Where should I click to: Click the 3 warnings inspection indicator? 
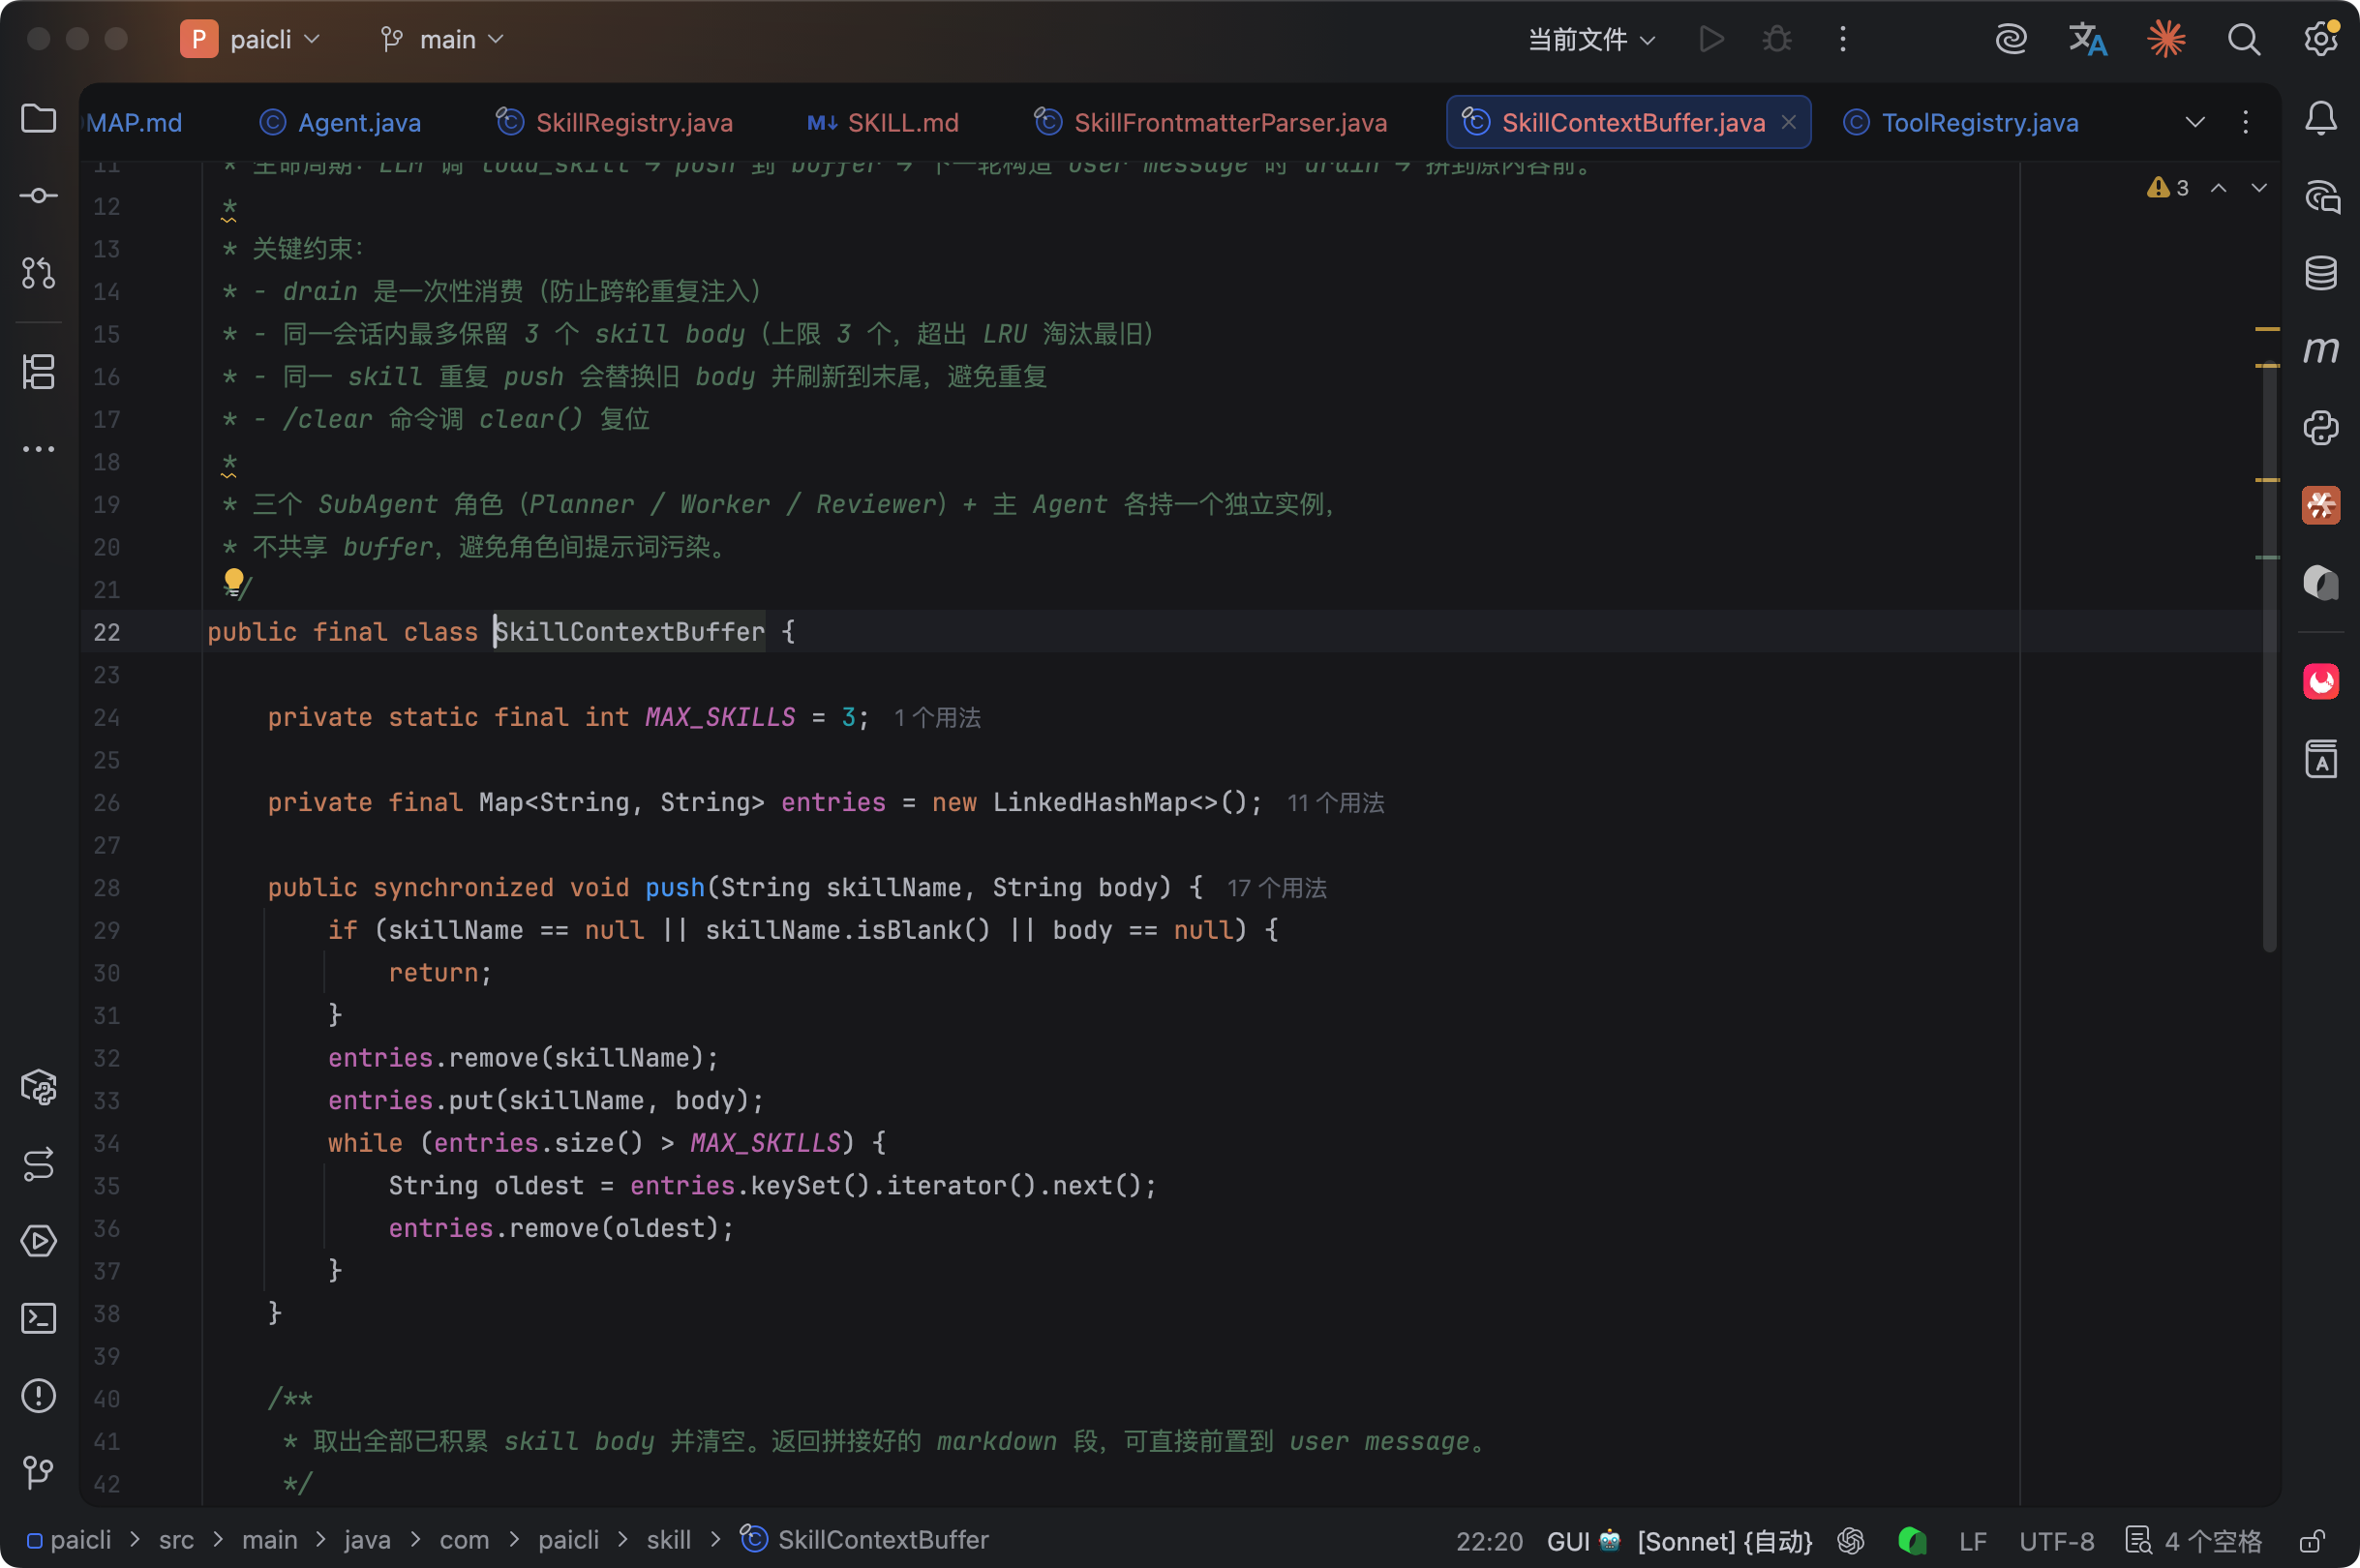2167,188
